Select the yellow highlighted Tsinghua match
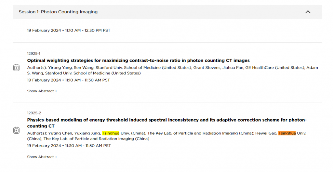333x172 pixels. tap(111, 133)
